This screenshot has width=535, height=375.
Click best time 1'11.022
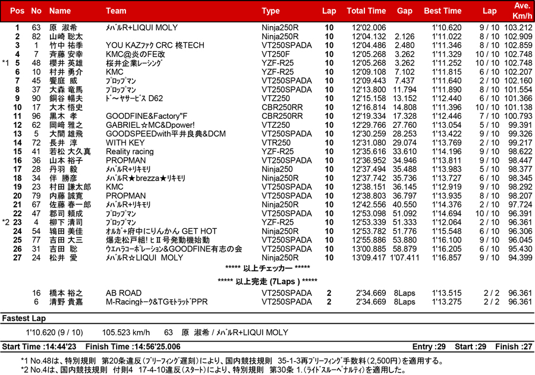click(446, 36)
